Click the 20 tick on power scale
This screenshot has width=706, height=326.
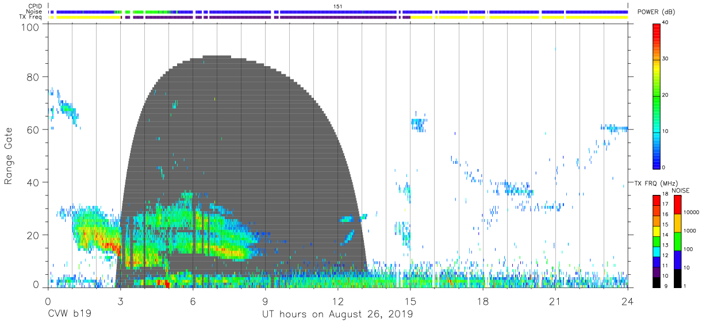[664, 95]
